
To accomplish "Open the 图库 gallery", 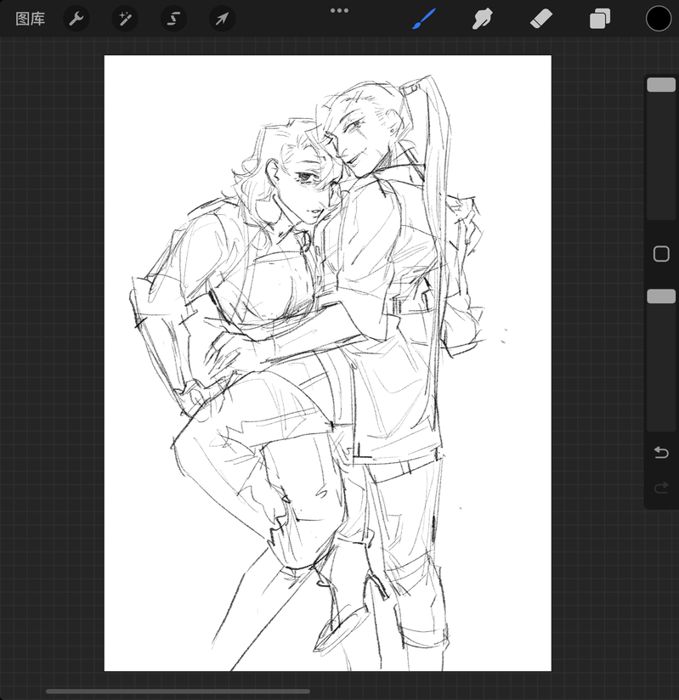I will (30, 19).
